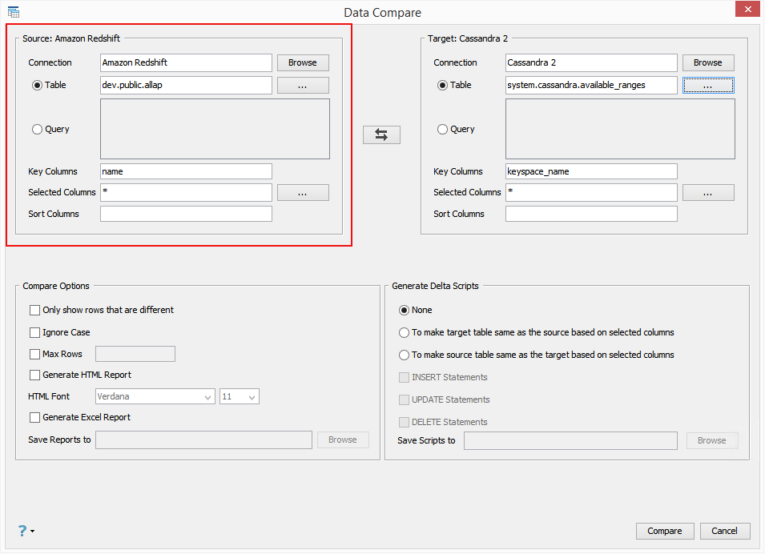Screen dimensions: 765x554
Task: Open the help menu dropdown arrow
Action: [33, 531]
